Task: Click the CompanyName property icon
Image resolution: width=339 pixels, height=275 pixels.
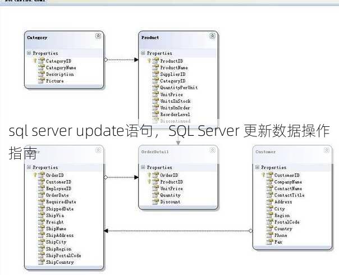Action: (269, 182)
